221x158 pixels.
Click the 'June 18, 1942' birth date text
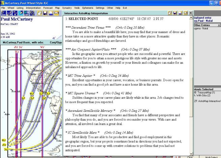(x=8, y=34)
